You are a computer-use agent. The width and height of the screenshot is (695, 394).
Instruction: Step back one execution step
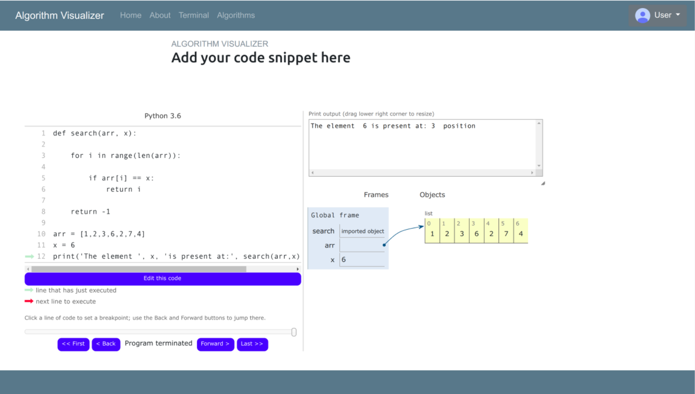point(106,344)
